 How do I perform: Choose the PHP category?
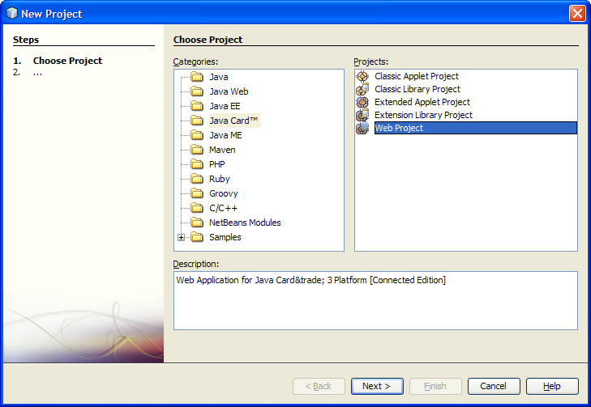pyautogui.click(x=217, y=164)
